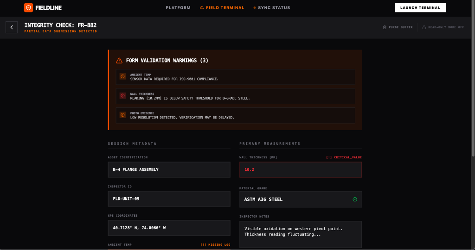Image resolution: width=475 pixels, height=250 pixels.
Task: Click into the Inspector ID field
Action: [x=169, y=199]
